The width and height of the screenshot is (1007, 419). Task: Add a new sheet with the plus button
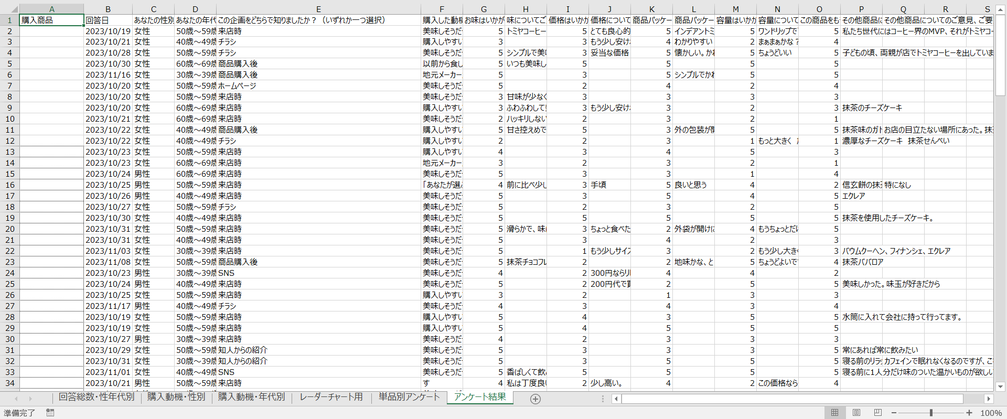535,399
